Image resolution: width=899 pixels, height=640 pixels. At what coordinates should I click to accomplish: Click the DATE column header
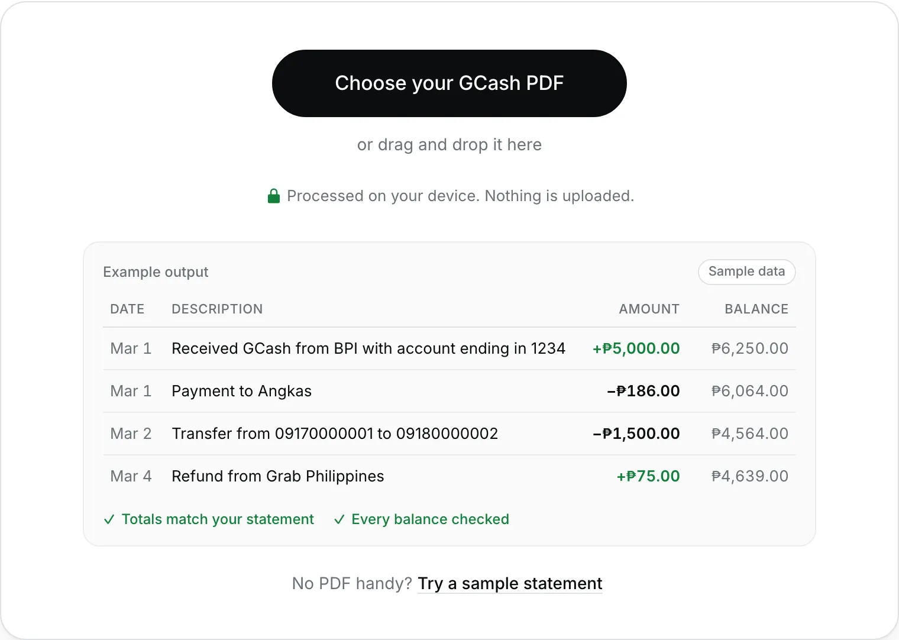127,309
